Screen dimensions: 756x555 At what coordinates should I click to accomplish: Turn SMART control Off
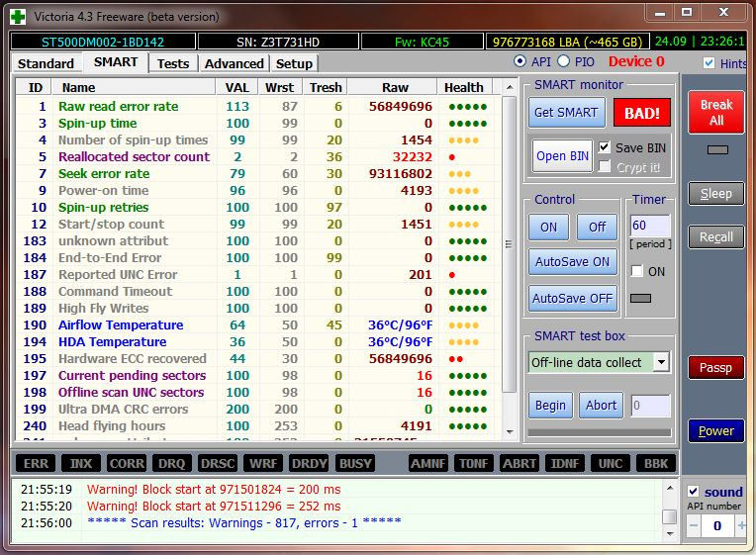598,228
